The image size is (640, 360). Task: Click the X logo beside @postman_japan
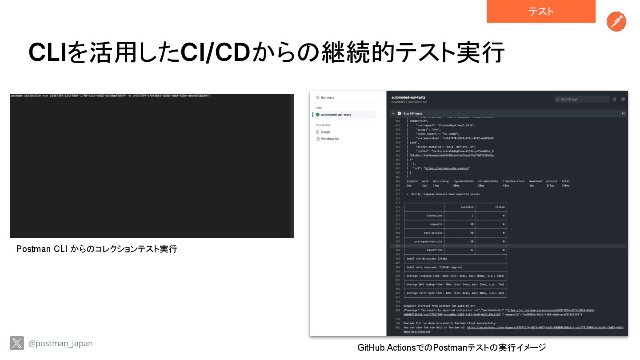pyautogui.click(x=17, y=343)
